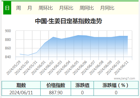Click the 2024/06/01 x-axis label
This screenshot has width=140, height=98.
pyautogui.click(x=38, y=68)
